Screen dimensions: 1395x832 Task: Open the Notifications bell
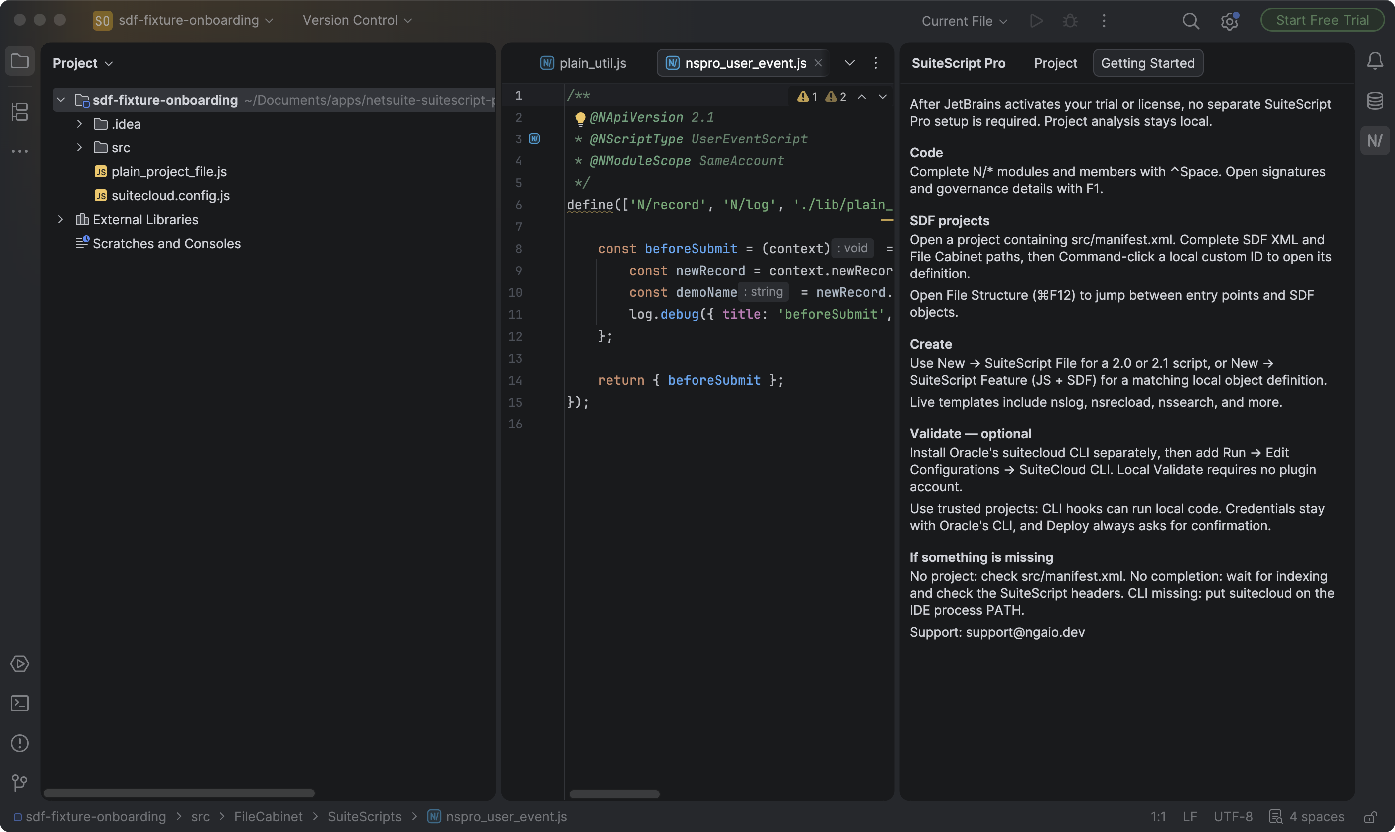pos(1375,61)
